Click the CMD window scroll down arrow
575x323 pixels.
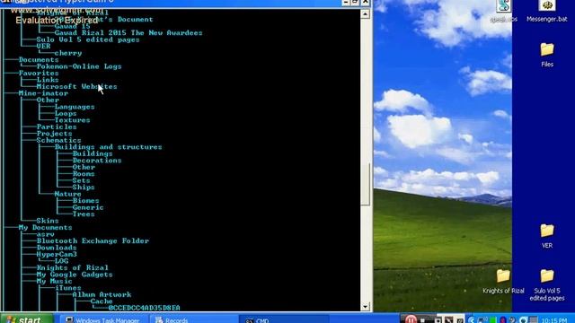coord(366,307)
